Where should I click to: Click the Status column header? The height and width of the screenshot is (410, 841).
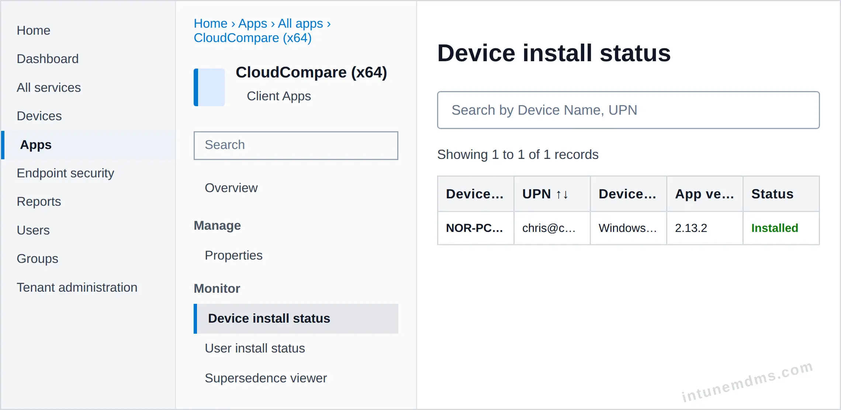[781, 194]
